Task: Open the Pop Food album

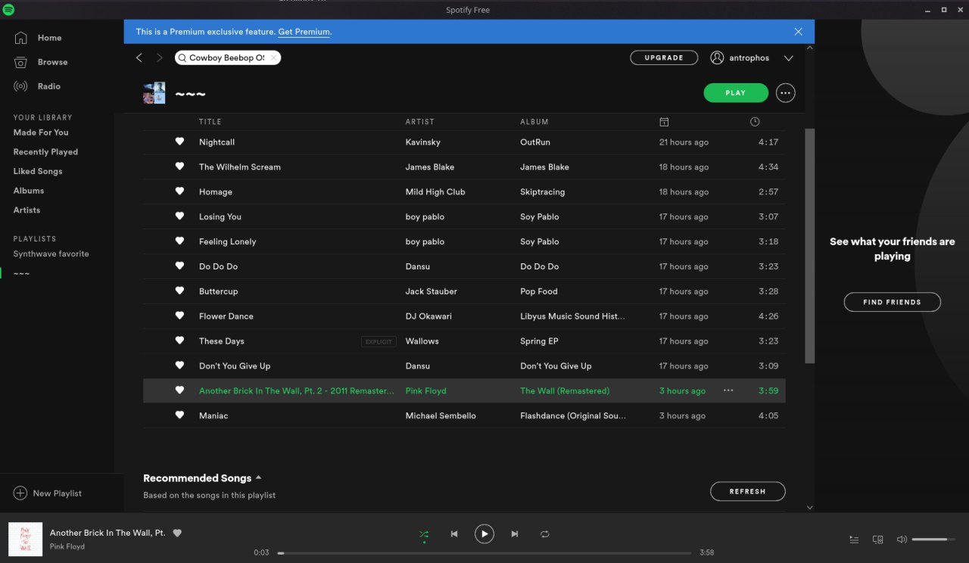Action: click(x=538, y=291)
